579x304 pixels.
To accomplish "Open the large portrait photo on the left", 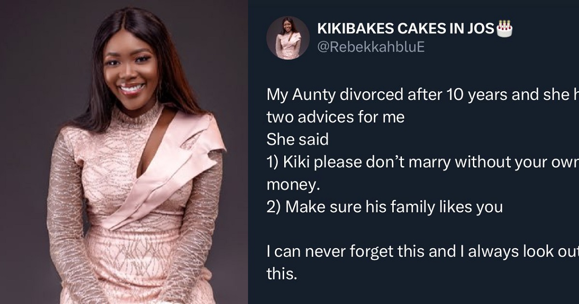I will pos(124,152).
